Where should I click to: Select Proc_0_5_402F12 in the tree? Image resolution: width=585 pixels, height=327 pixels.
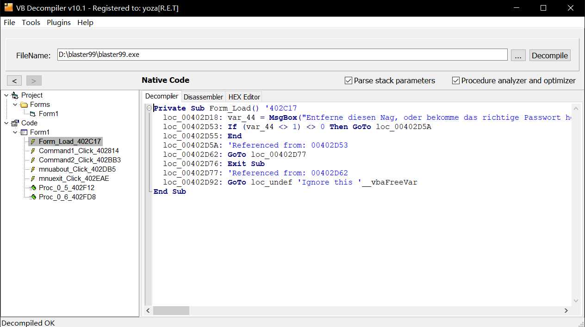pos(67,188)
